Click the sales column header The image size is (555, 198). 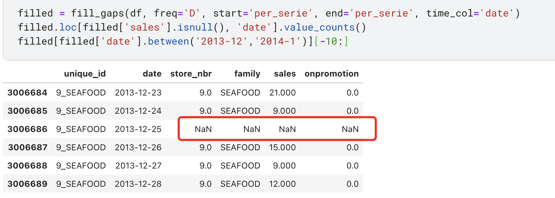tap(285, 74)
